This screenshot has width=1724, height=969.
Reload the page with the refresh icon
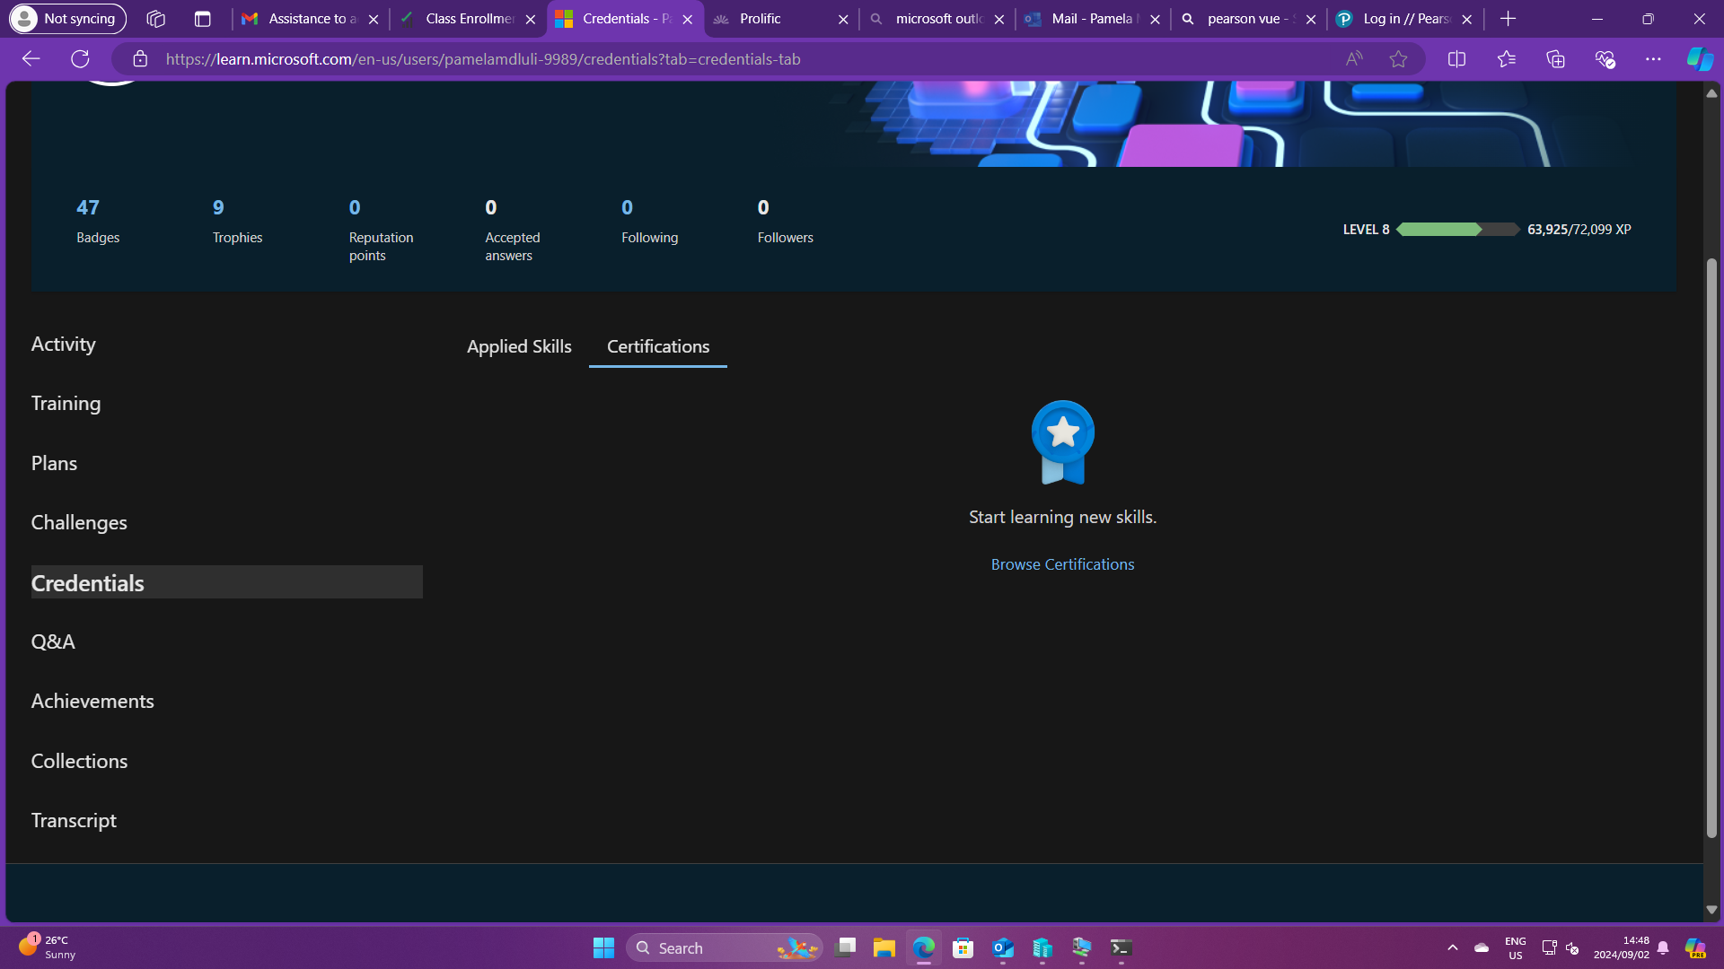80,59
